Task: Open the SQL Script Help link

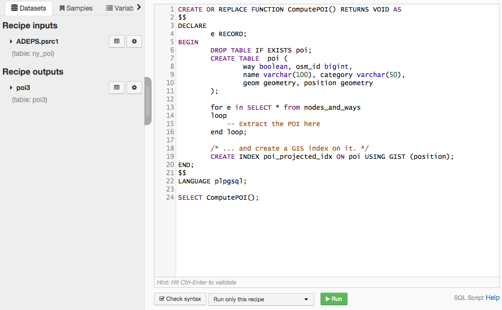Action: click(x=492, y=297)
